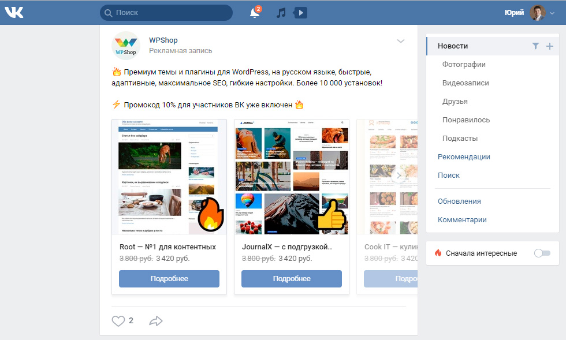Click the plus icon next to Новости

tap(550, 46)
